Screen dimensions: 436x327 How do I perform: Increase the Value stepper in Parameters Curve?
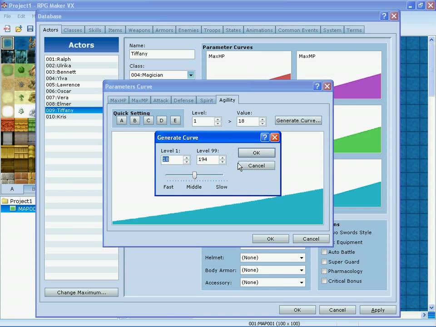[x=262, y=119]
